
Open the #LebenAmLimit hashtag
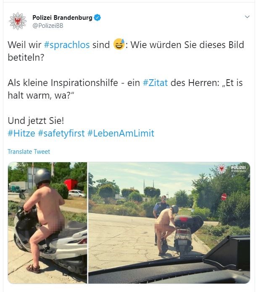pyautogui.click(x=121, y=133)
